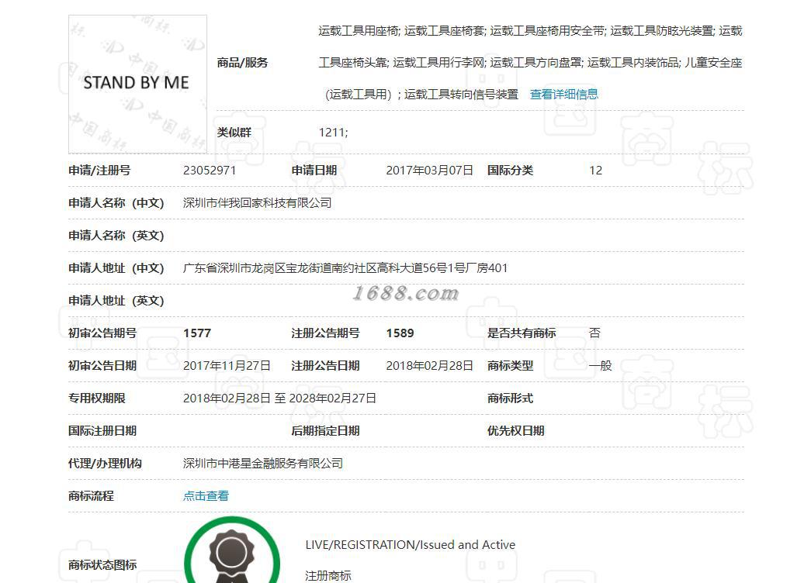
Task: Click the 优先权日期 label
Action: [x=515, y=431]
